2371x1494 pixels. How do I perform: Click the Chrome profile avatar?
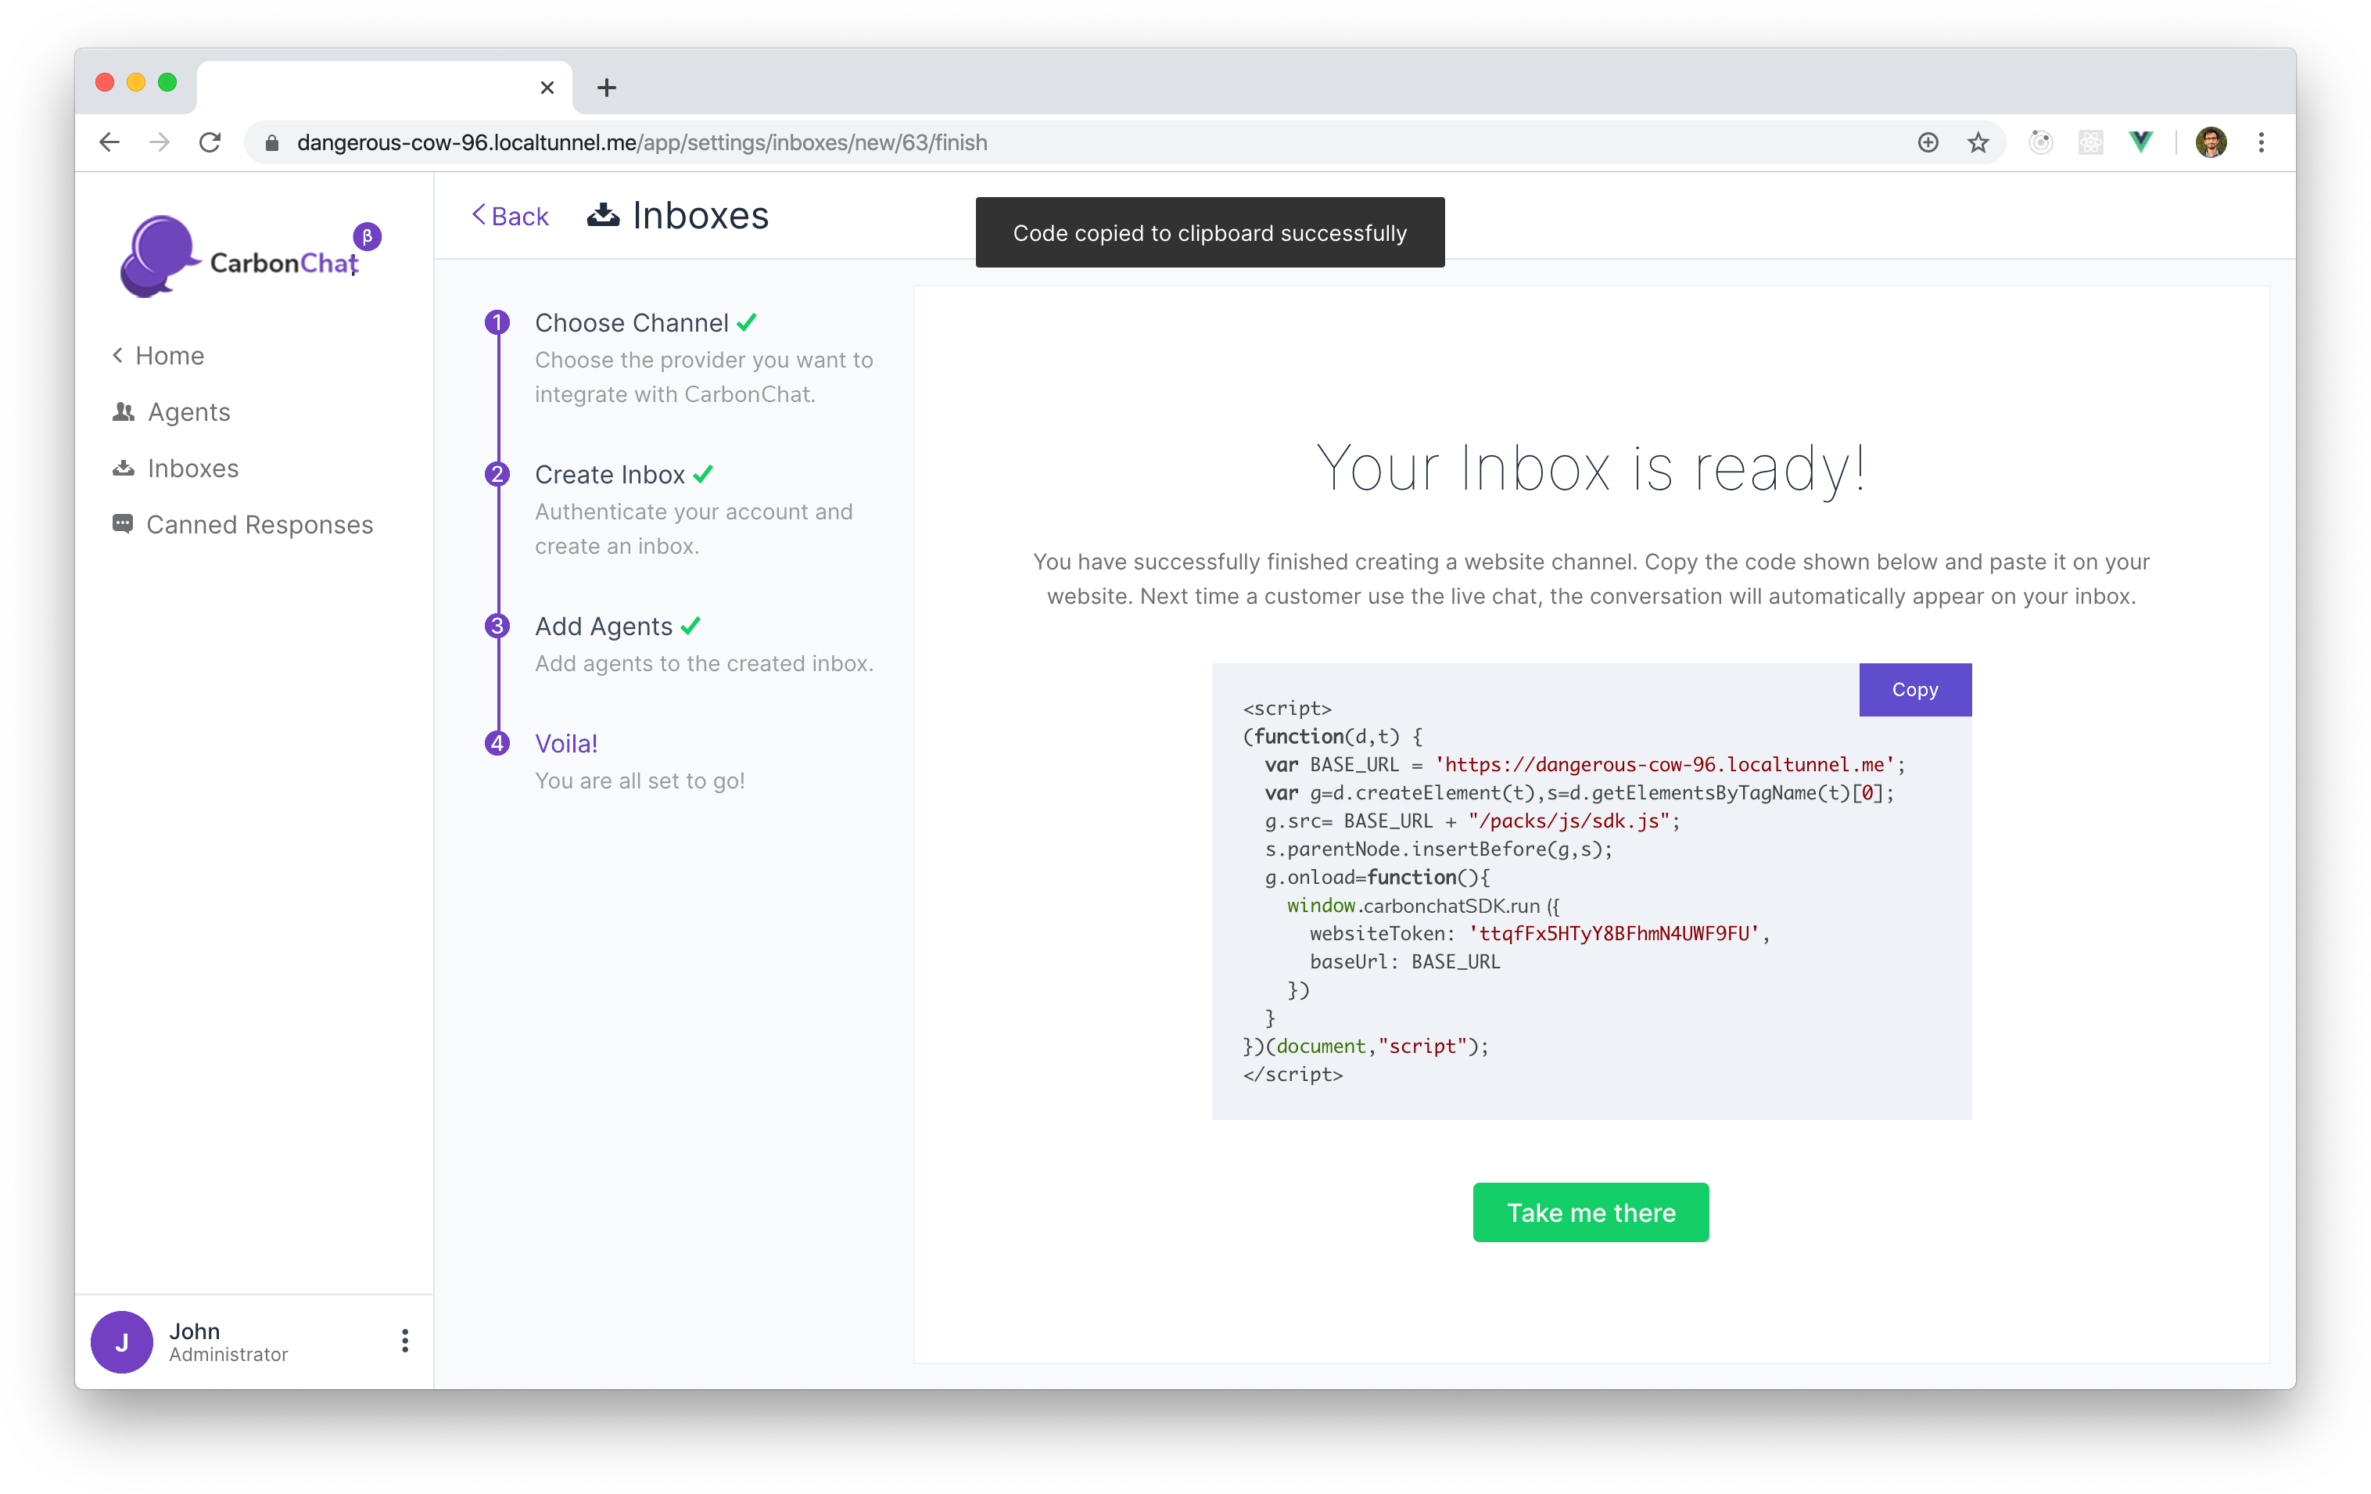(x=2211, y=143)
